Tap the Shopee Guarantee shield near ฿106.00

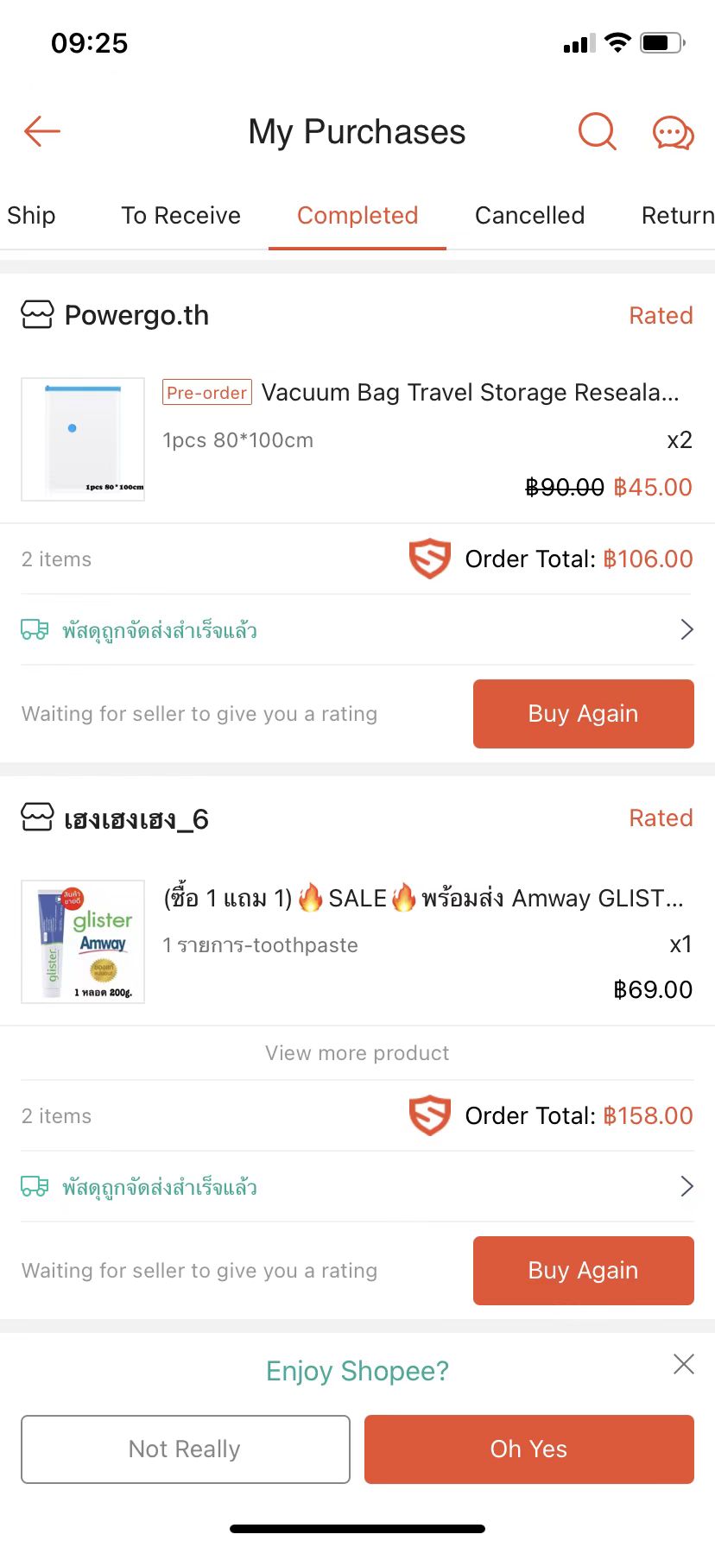click(x=429, y=559)
